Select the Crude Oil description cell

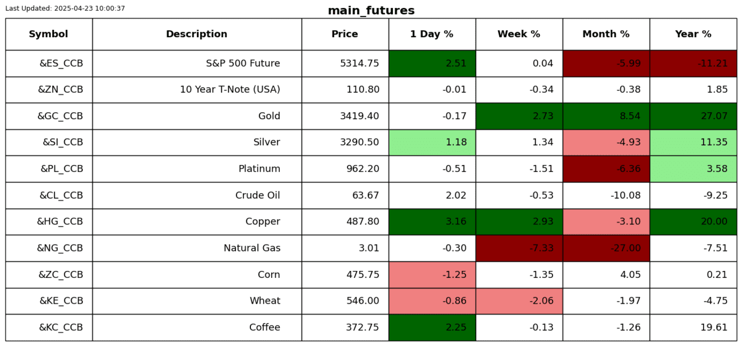tap(258, 195)
